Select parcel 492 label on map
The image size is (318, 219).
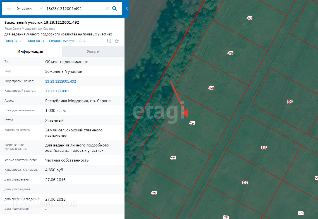click(192, 123)
